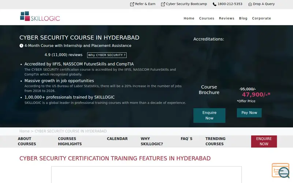This screenshot has height=183, width=293.
Task: Click the Why CYBER SECURITY ? button
Action: (107, 55)
